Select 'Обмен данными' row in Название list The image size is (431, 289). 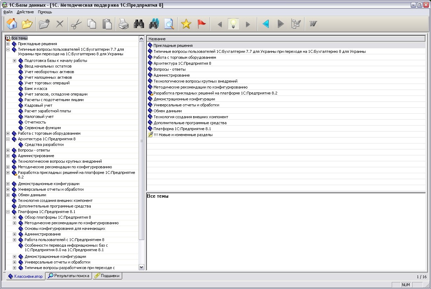286,111
